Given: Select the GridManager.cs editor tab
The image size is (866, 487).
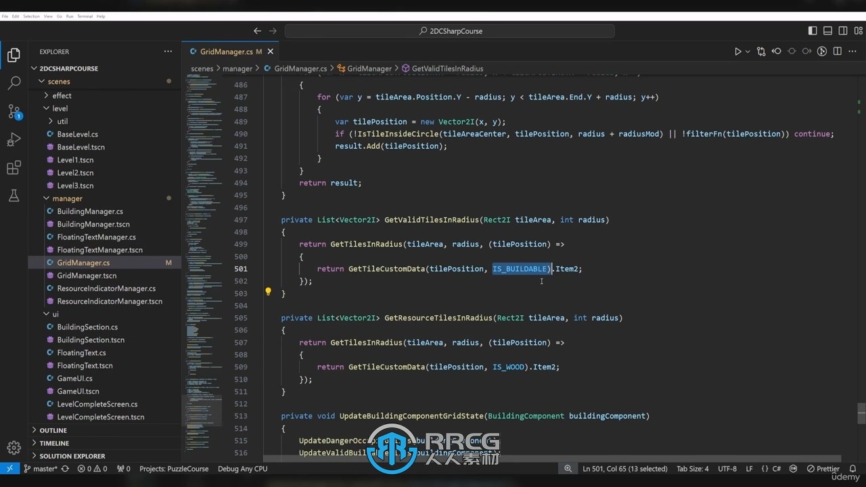Looking at the screenshot, I should pos(230,51).
